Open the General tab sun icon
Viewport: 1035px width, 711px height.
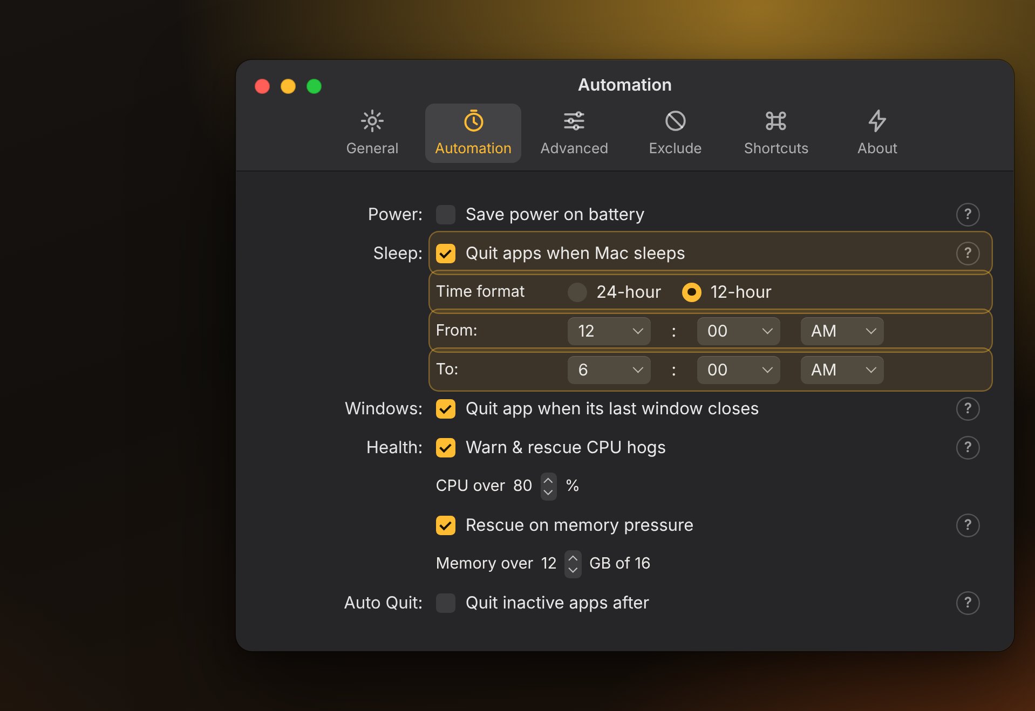point(372,121)
